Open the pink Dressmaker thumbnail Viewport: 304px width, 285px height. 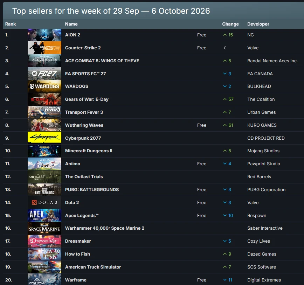(x=44, y=241)
